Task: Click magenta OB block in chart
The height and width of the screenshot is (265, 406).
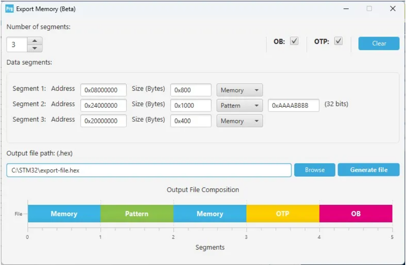Action: coord(356,214)
